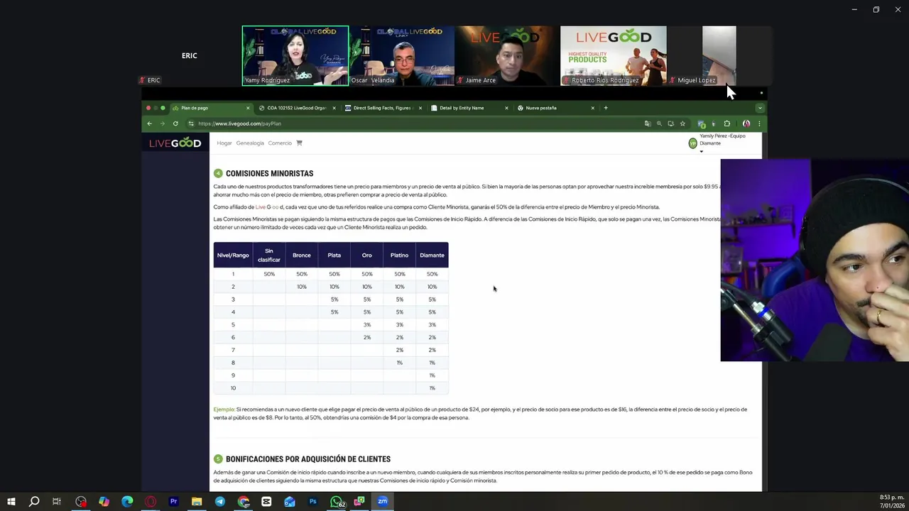Image resolution: width=909 pixels, height=511 pixels.
Task: Reload the livegood.com page
Action: pyautogui.click(x=175, y=123)
